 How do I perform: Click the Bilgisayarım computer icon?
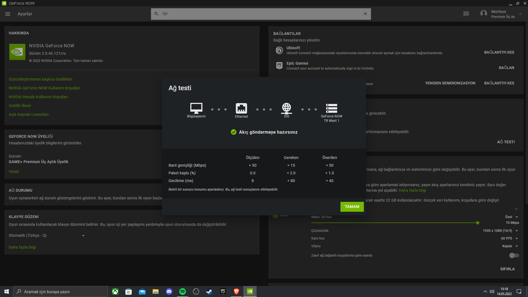coord(196,108)
